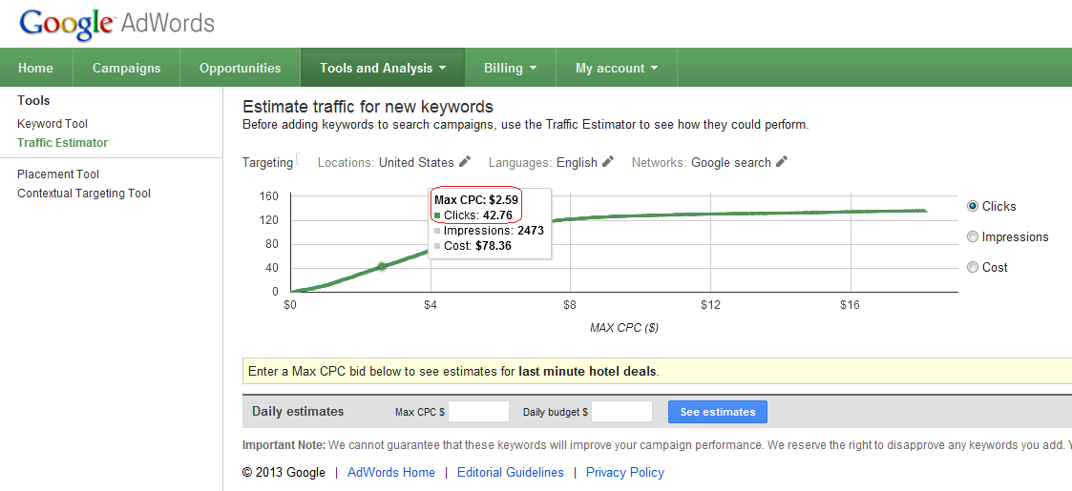Select the Cost radio button
Image resolution: width=1072 pixels, height=491 pixels.
[972, 267]
